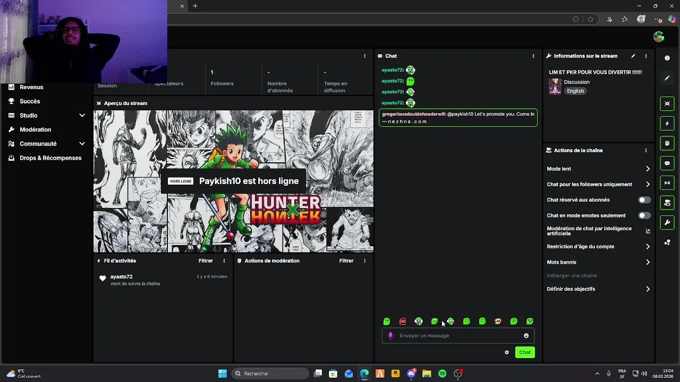Bookmark this page with the star icon
The image size is (680, 382).
[590, 19]
